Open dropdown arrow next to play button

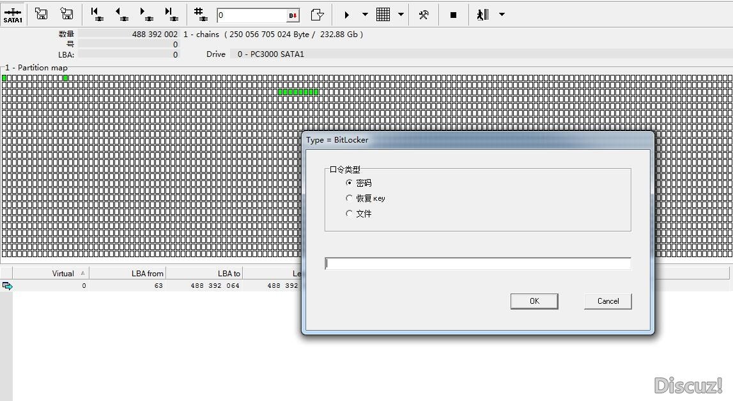click(x=365, y=15)
